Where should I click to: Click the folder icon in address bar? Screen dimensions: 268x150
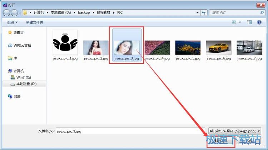click(25, 12)
